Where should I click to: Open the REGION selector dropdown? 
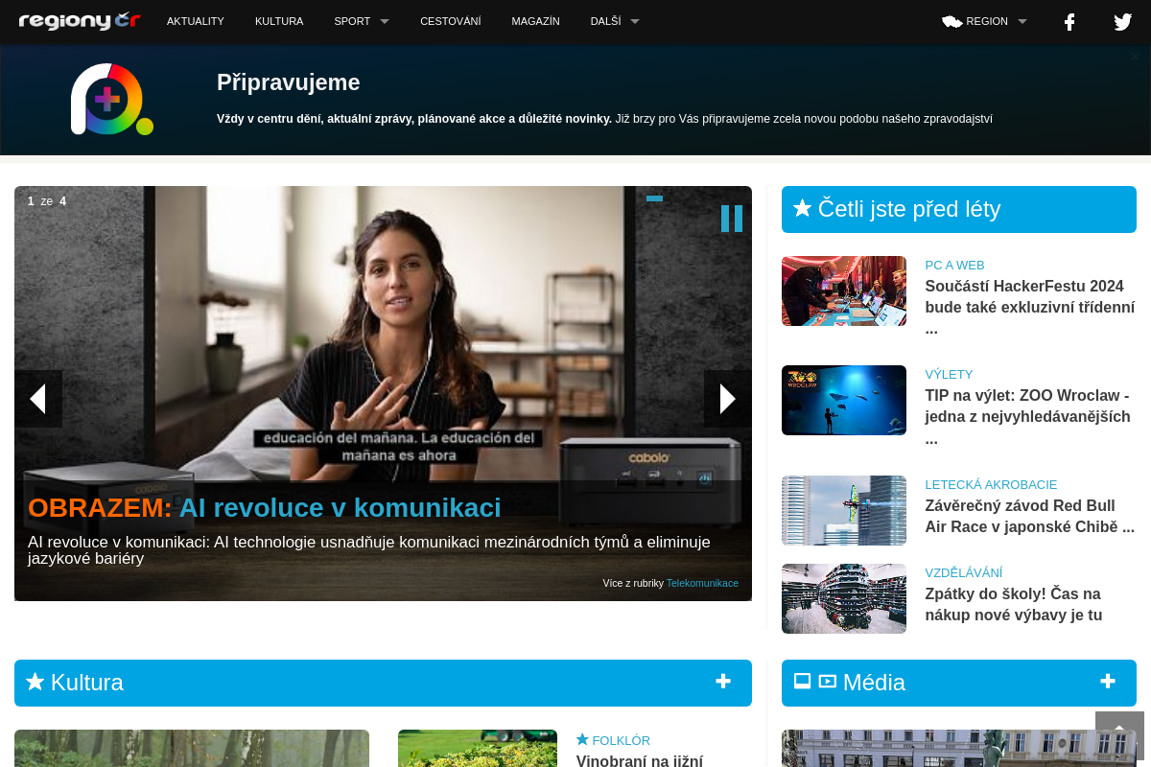pyautogui.click(x=984, y=21)
